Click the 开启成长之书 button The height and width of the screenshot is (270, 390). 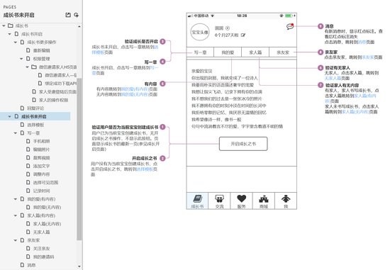point(243,144)
